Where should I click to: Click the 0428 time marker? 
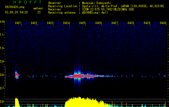tap(131, 23)
